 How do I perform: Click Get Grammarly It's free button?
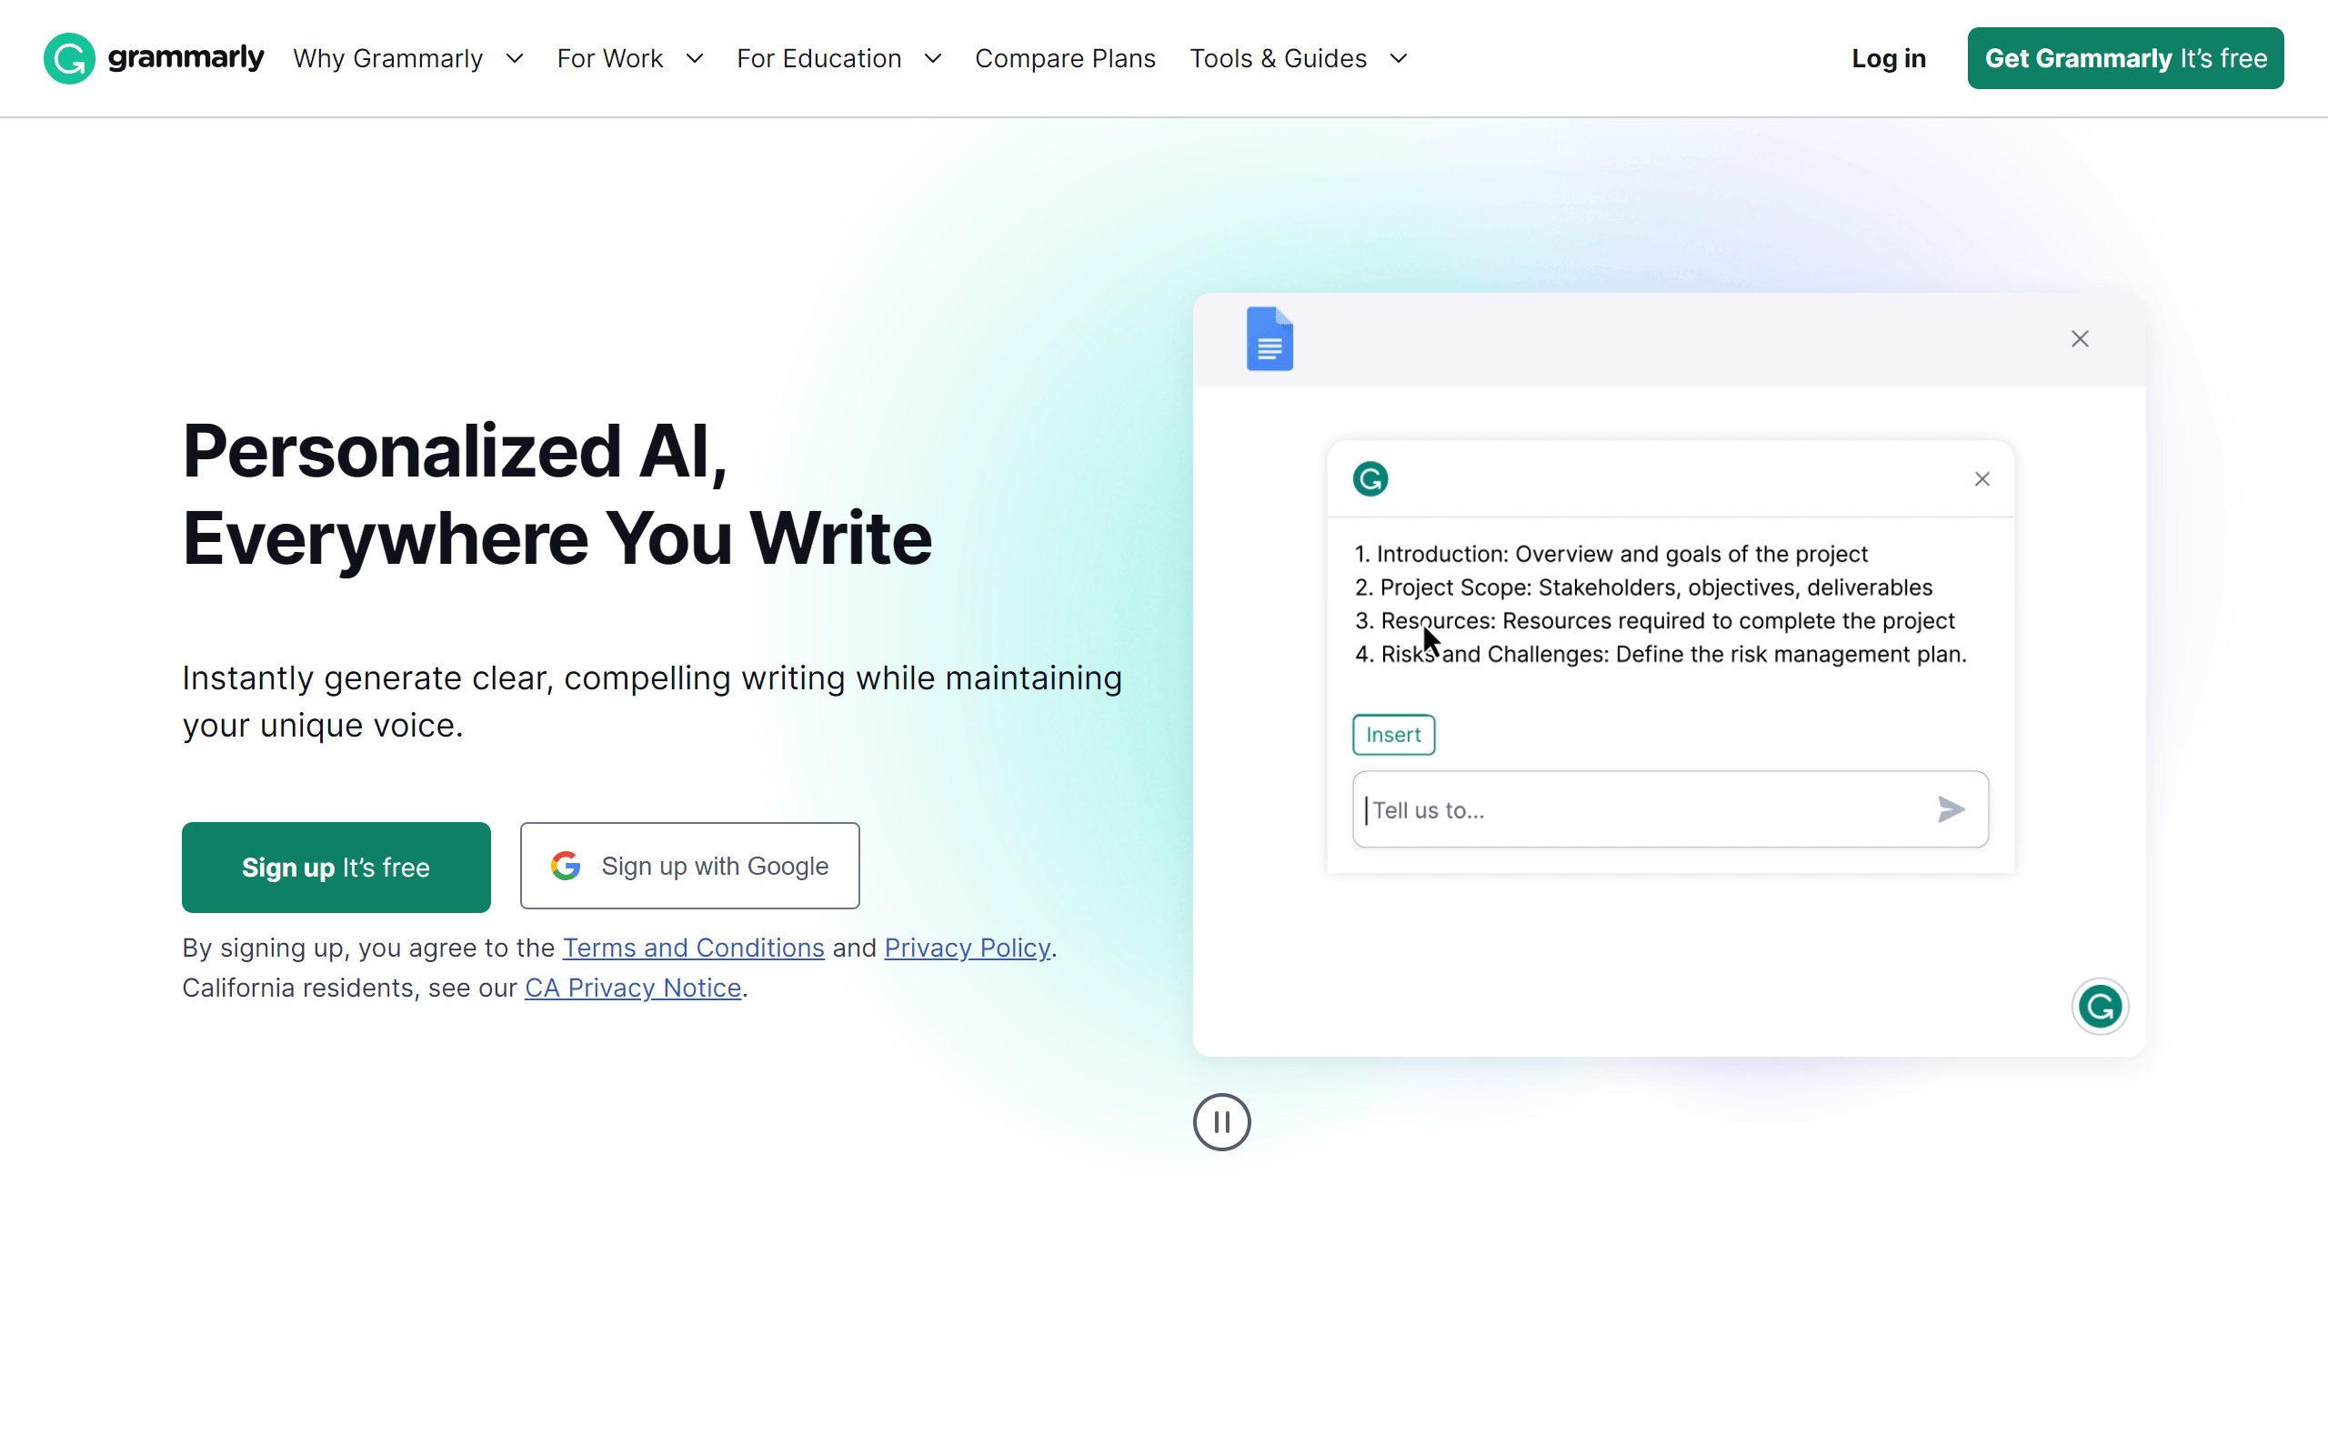[x=2125, y=59]
